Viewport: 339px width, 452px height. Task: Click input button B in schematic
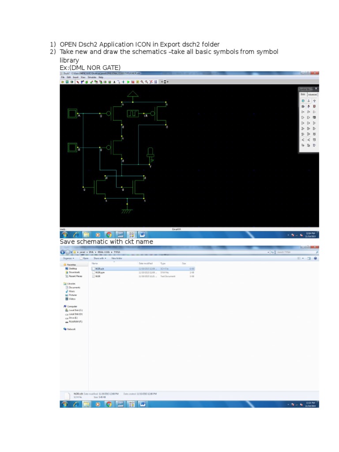click(72, 147)
